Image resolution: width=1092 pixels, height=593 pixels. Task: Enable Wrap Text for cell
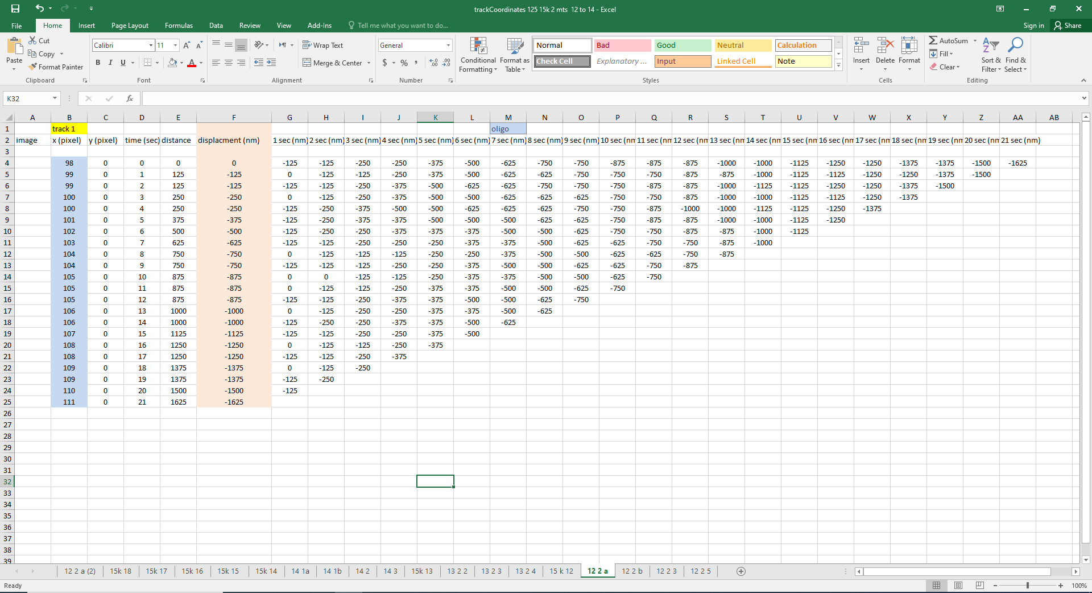(322, 45)
